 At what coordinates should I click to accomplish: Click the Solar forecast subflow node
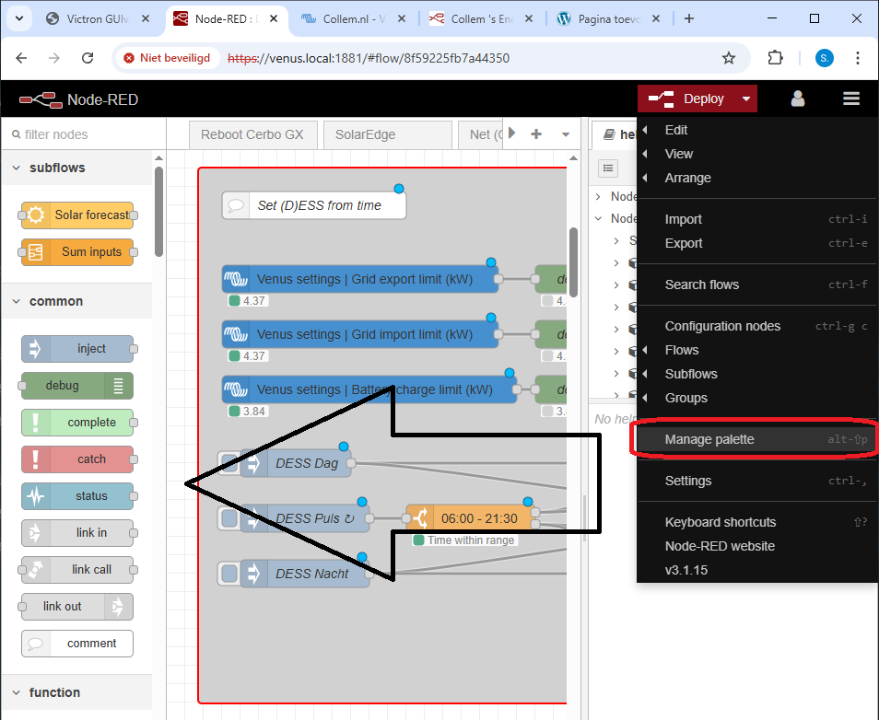tap(77, 215)
